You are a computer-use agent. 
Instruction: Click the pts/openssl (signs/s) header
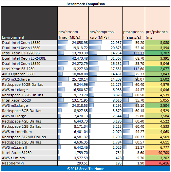coord(134,23)
